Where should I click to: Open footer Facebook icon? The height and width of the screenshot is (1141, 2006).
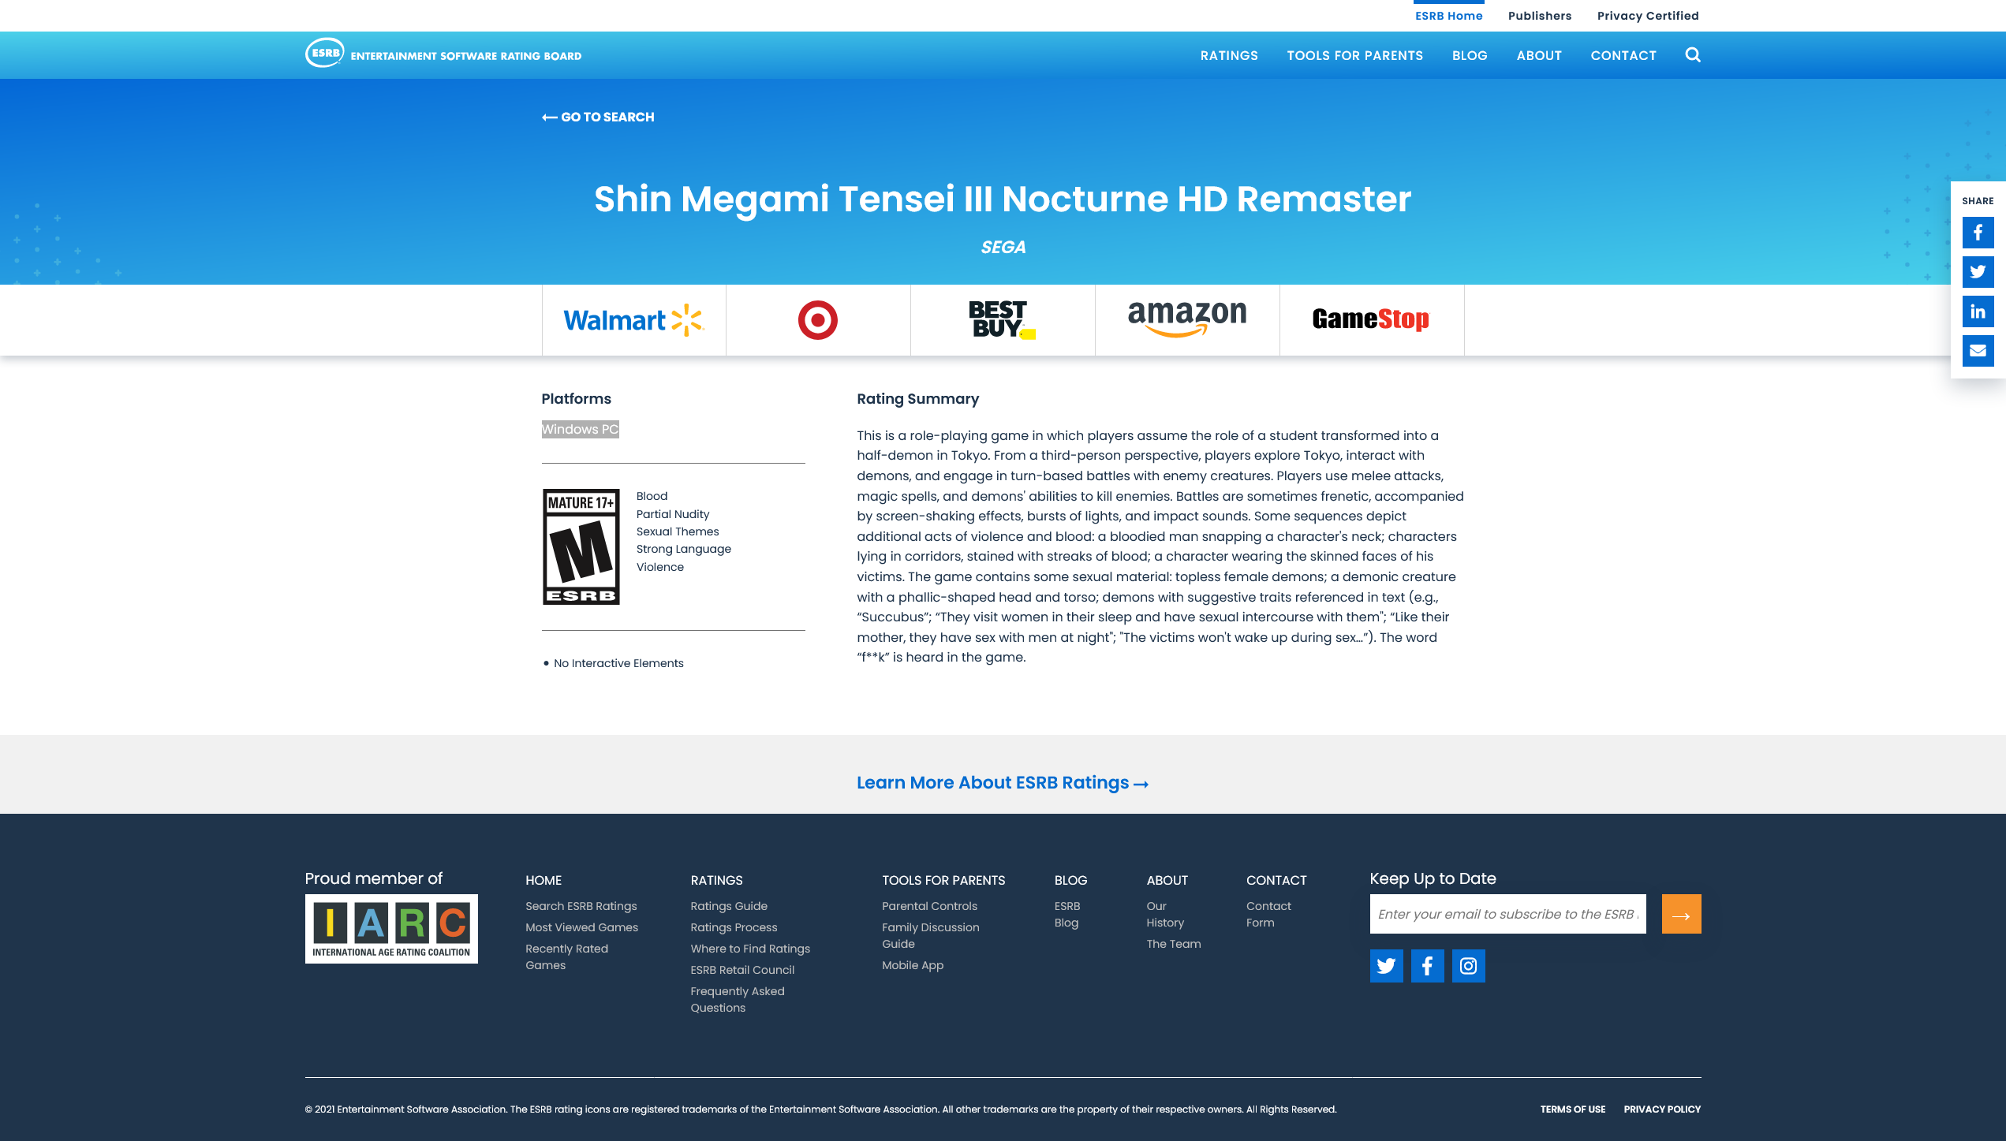pos(1428,966)
